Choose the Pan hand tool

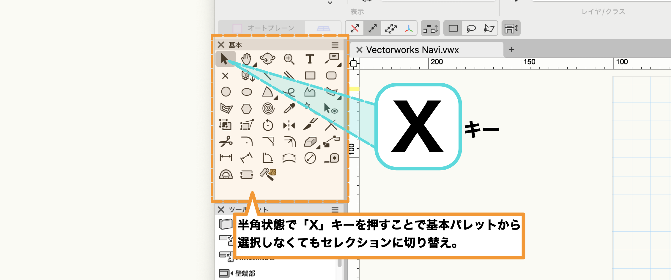246,59
